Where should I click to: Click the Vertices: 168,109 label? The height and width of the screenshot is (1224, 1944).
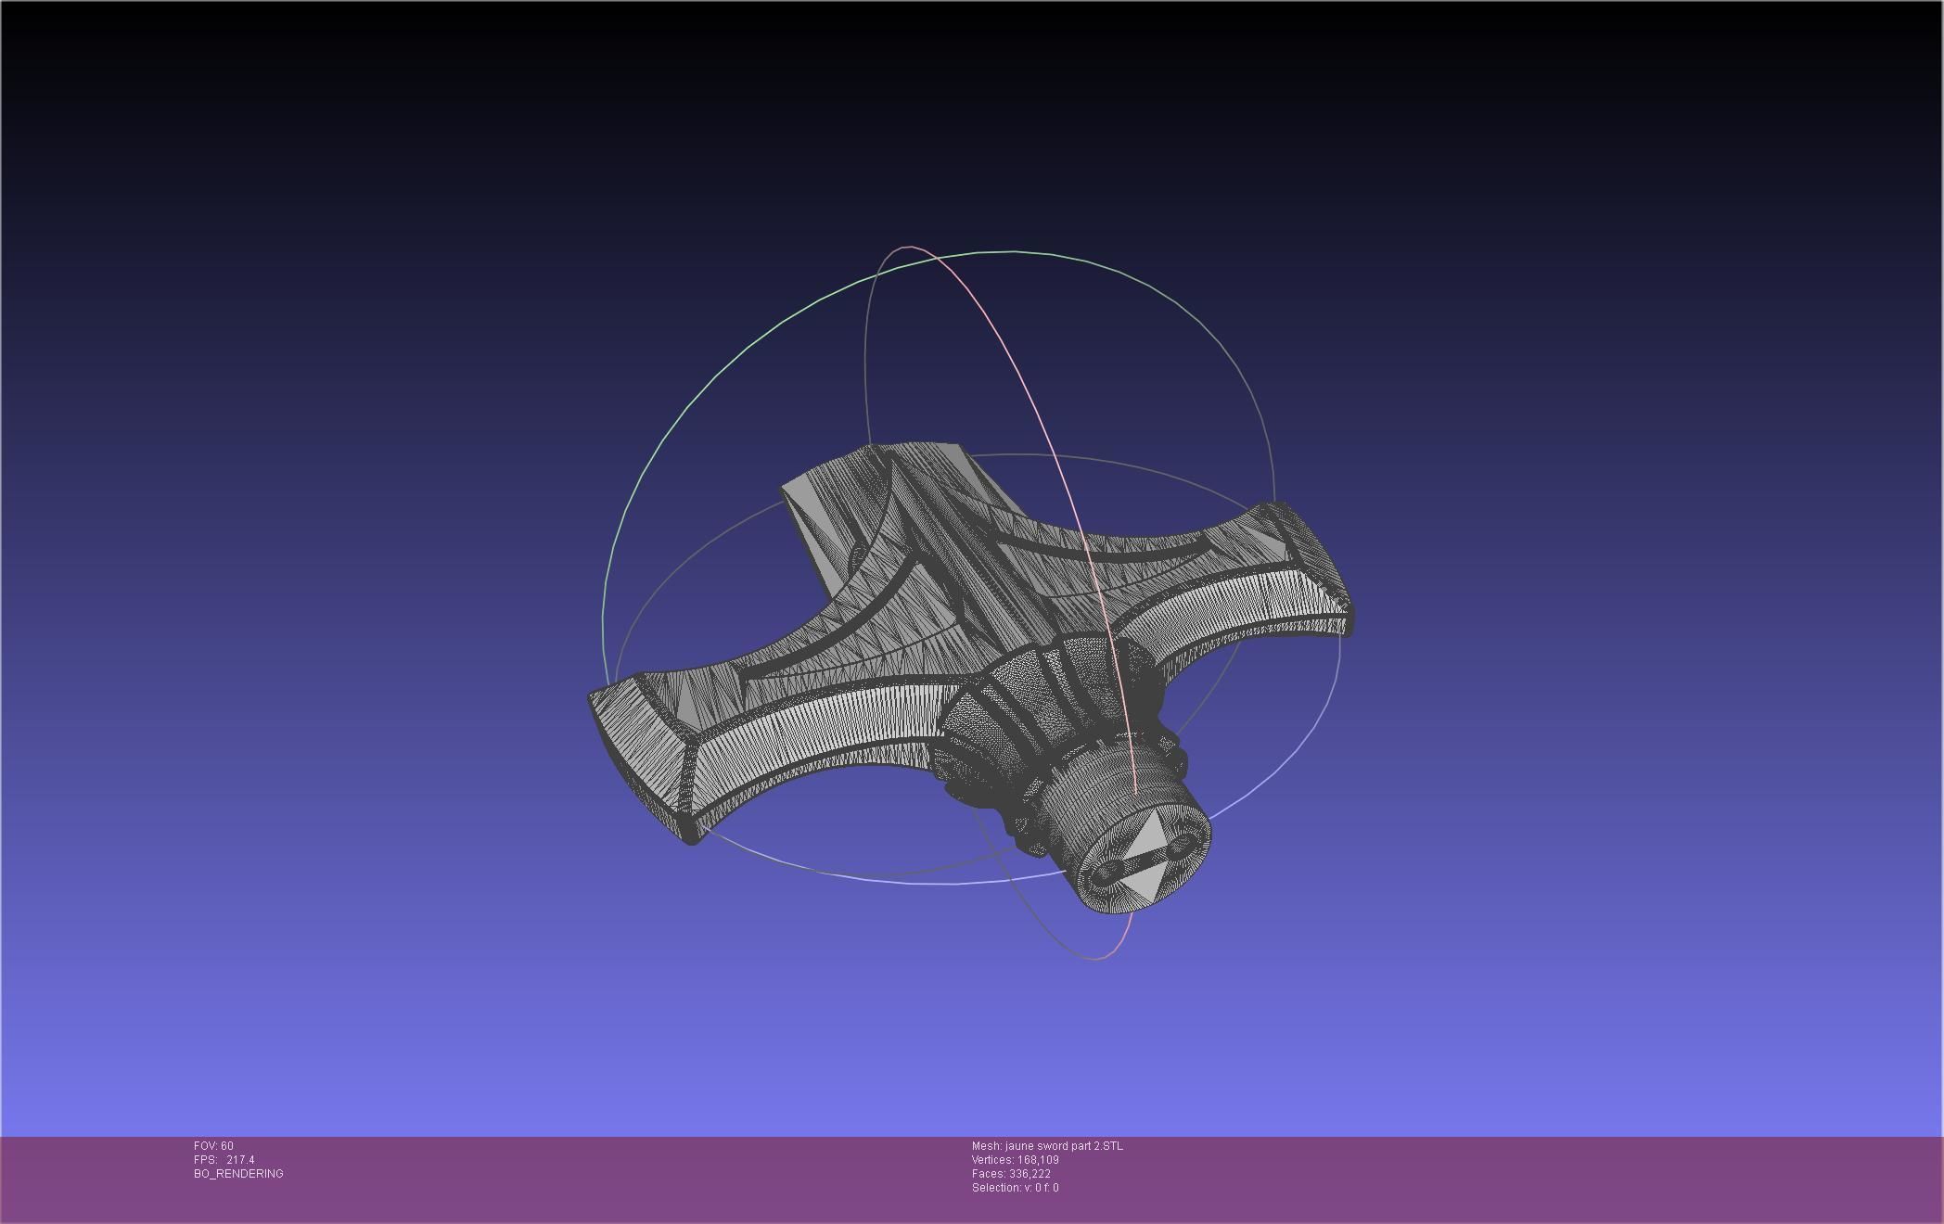coord(1015,1160)
